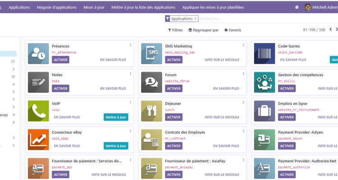
Task: Click En savoir plus for Code-barres
Action: [293, 60]
